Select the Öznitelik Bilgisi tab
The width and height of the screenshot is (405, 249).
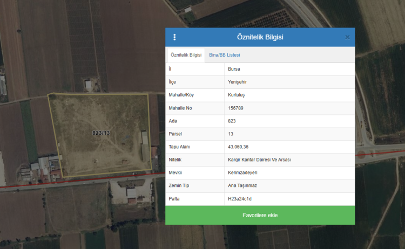[186, 55]
